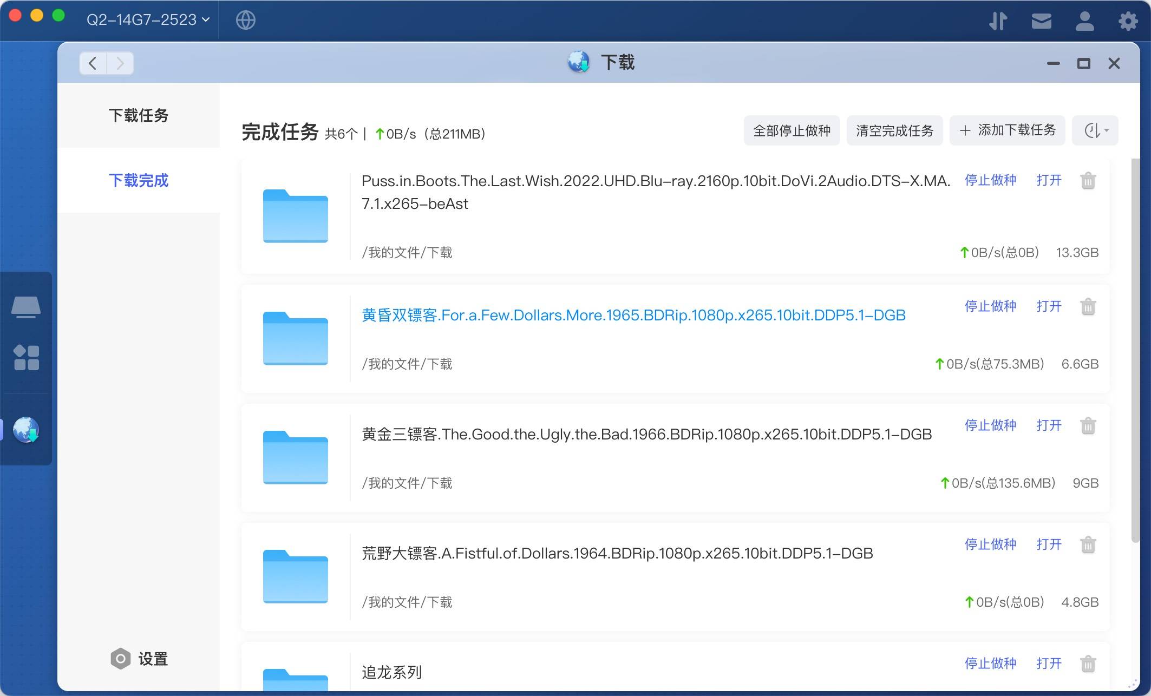This screenshot has height=696, width=1151.
Task: Delete the 黄昏双镖客 task with trash icon
Action: pyautogui.click(x=1088, y=306)
